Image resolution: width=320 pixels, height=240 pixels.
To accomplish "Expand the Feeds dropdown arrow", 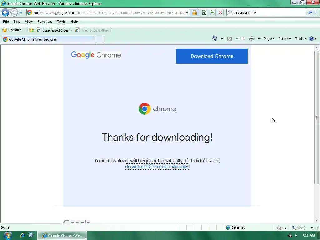I will tap(237, 39).
